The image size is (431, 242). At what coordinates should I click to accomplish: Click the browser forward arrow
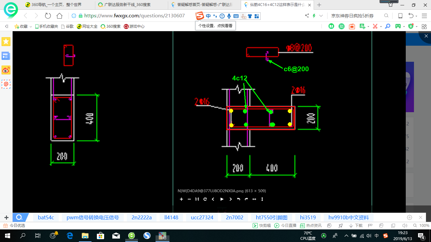point(36,16)
